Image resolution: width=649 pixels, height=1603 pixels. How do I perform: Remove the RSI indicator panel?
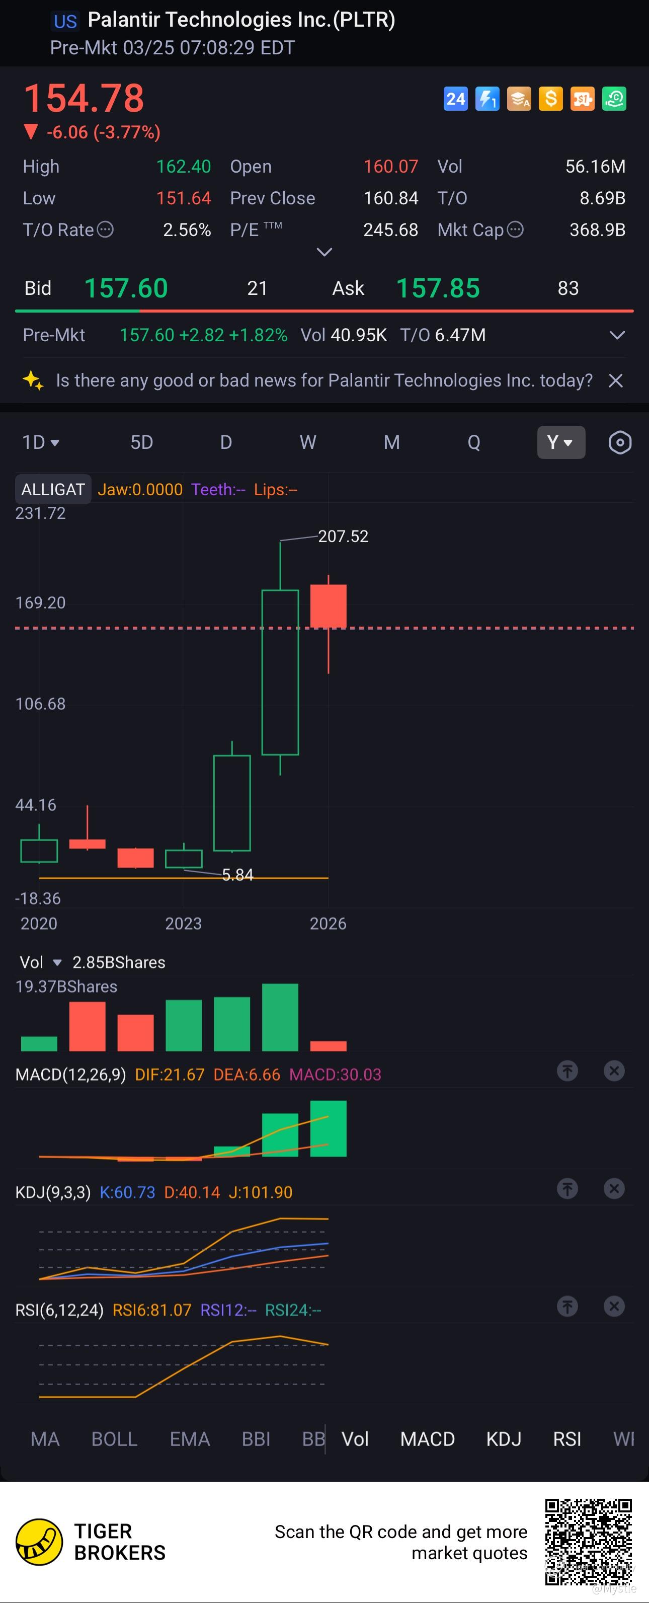[x=614, y=1306]
